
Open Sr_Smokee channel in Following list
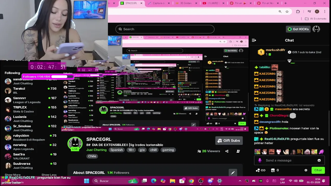[x=31, y=128]
